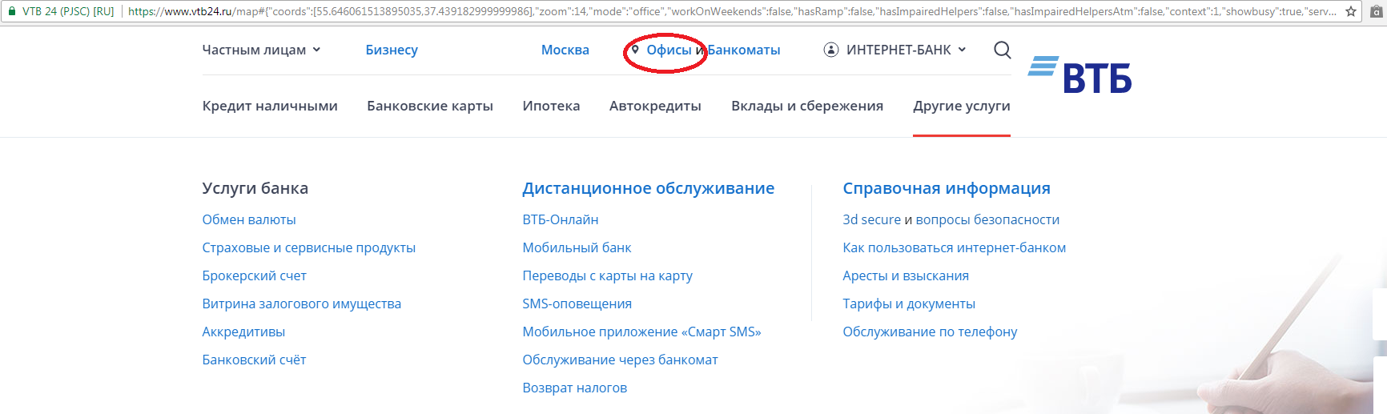Click the user profile icon beside ИНТЕРНЕТ-БАНК
Viewport: 1387px width, 414px height.
coord(831,50)
